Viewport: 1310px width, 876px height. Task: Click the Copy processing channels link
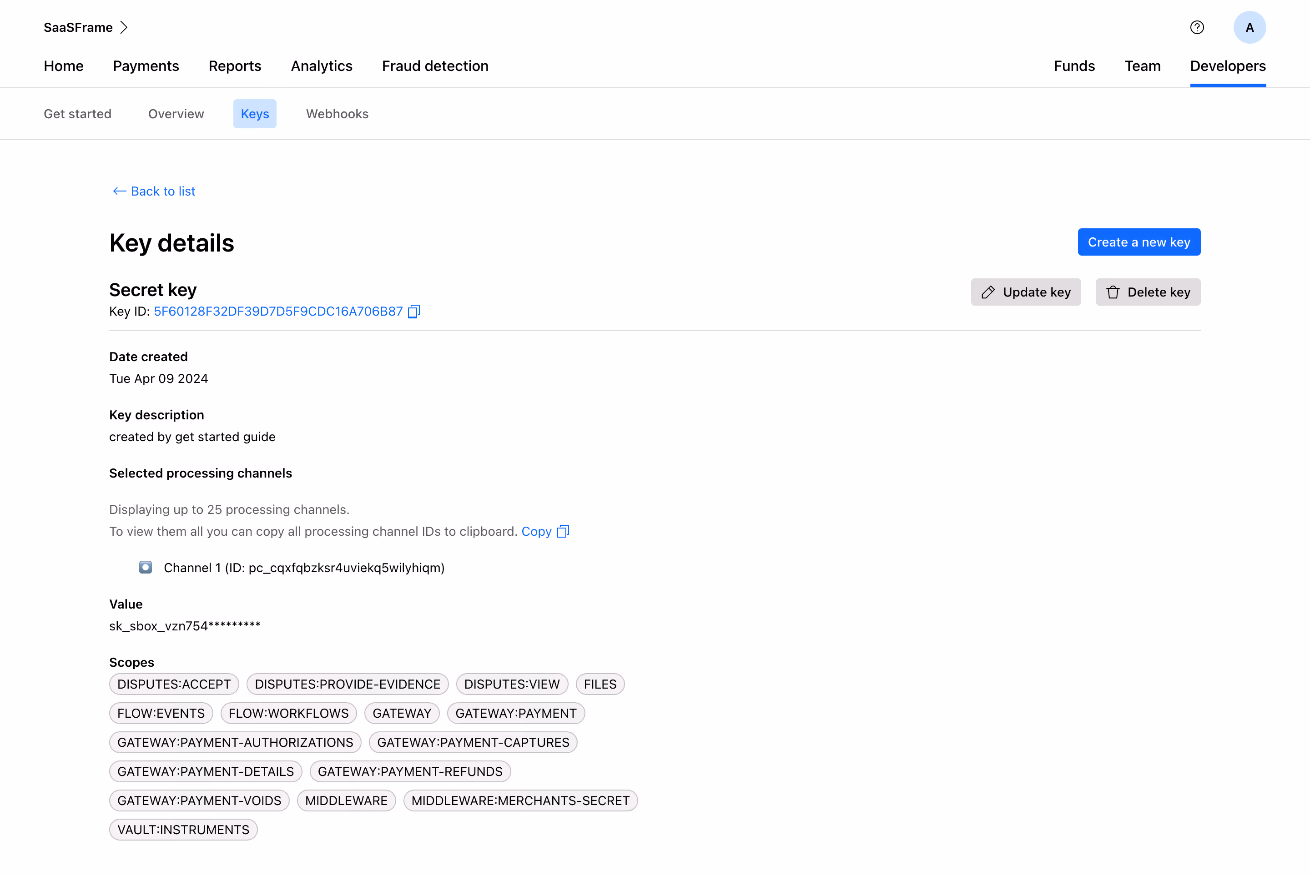536,531
